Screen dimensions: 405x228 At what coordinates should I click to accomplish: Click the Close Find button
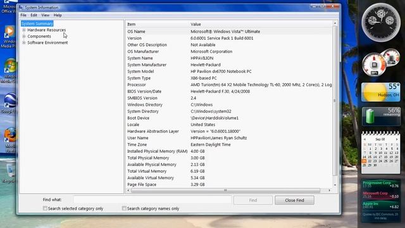(x=294, y=200)
